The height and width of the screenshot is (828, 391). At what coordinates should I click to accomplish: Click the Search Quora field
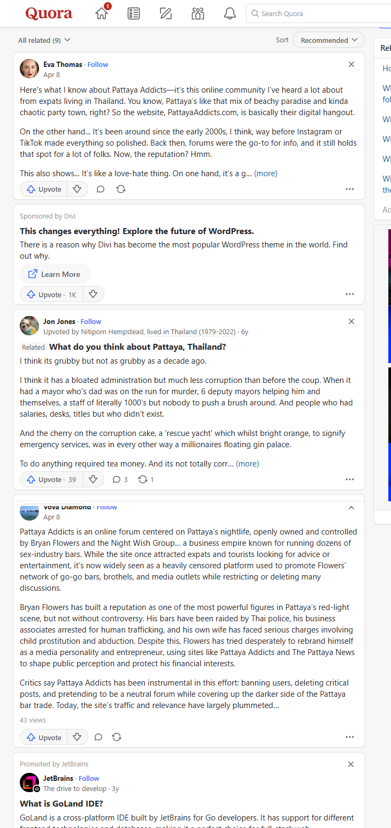coord(321,13)
